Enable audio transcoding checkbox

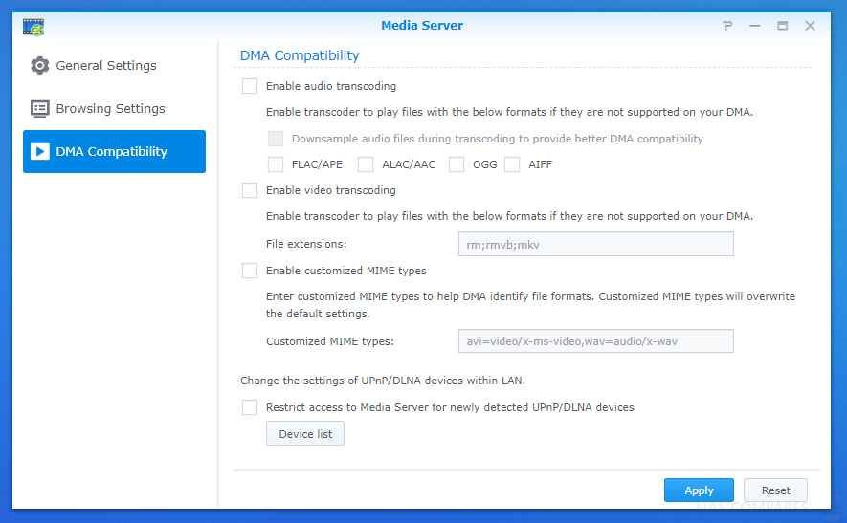pyautogui.click(x=250, y=86)
